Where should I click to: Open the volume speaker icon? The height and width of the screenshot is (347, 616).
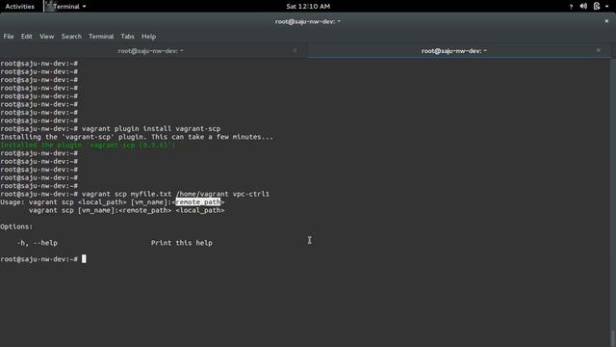[583, 7]
